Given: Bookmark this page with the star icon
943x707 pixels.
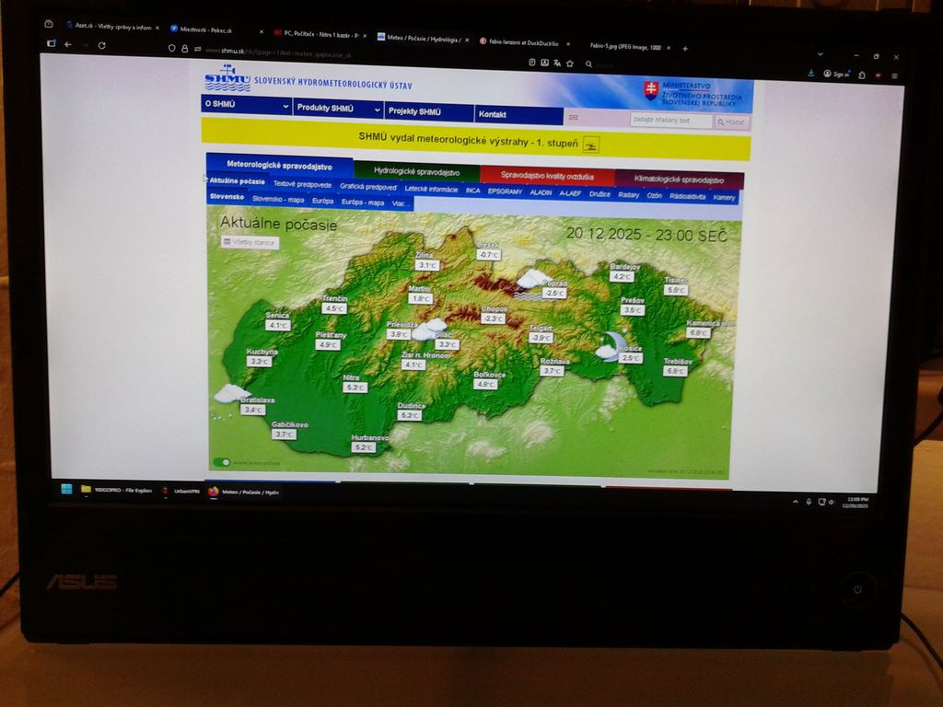Looking at the screenshot, I should click(x=570, y=64).
